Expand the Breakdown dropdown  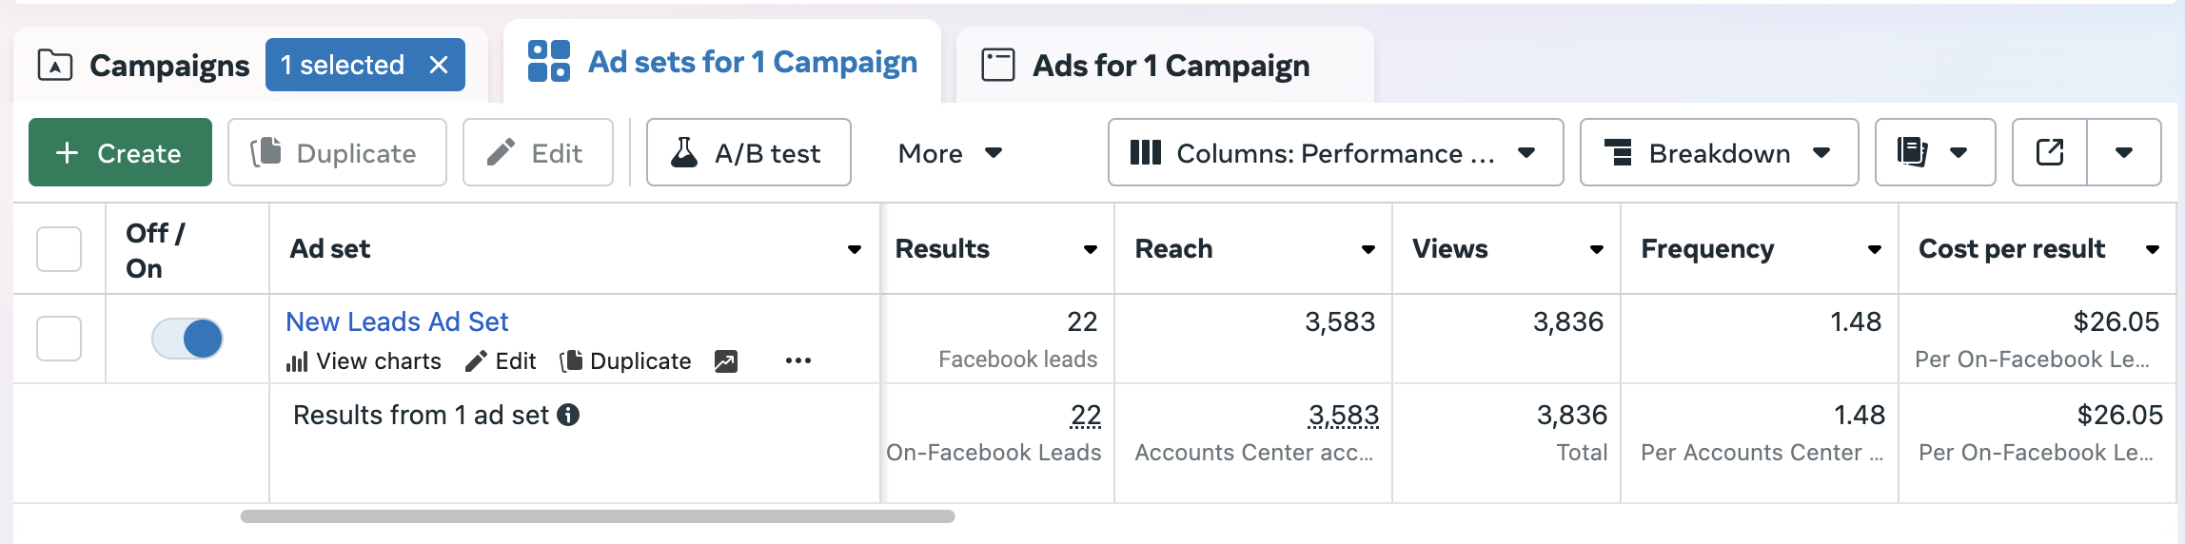click(1719, 152)
